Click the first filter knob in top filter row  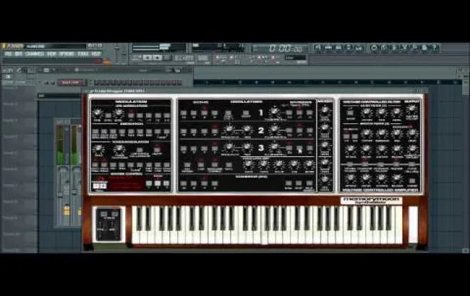pos(366,113)
